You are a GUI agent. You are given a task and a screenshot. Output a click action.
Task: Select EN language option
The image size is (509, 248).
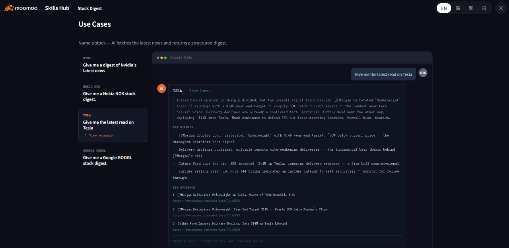pos(444,8)
